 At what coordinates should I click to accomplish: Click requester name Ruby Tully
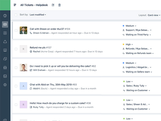tap(38, 107)
